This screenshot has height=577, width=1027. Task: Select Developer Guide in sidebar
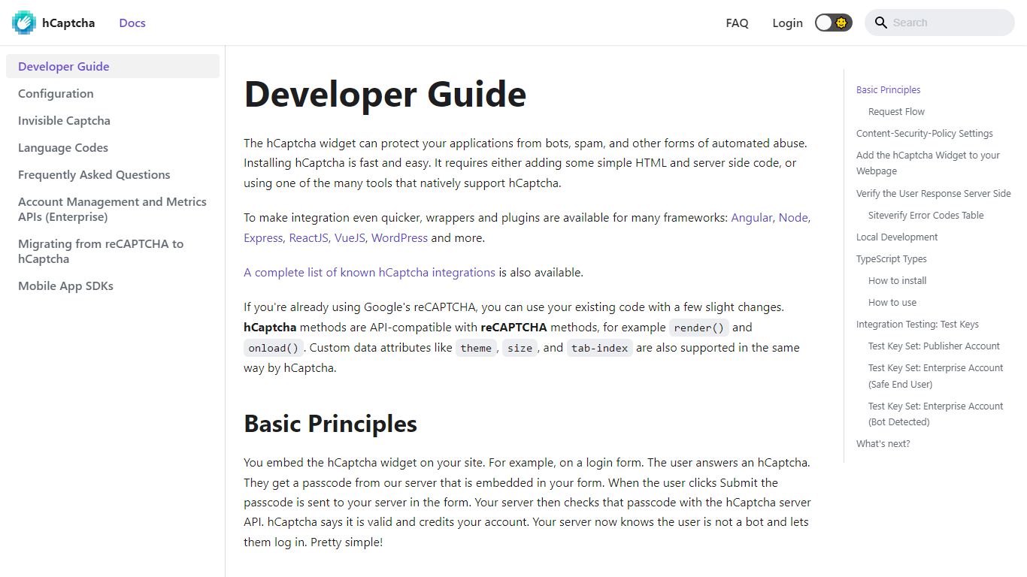click(x=113, y=66)
